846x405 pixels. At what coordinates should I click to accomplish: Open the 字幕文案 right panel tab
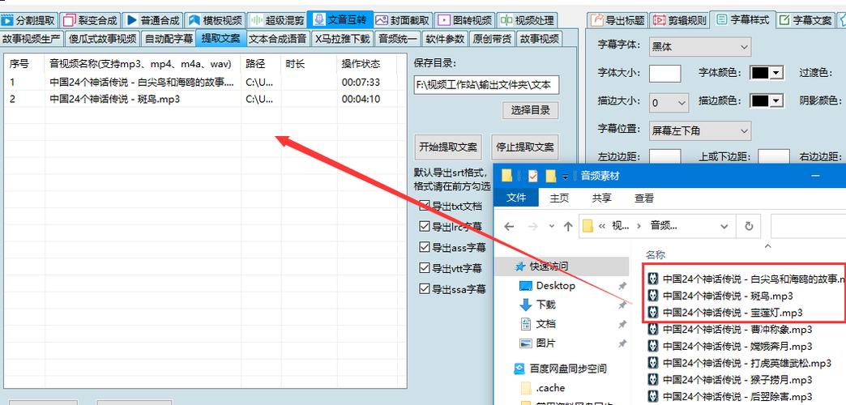(806, 20)
